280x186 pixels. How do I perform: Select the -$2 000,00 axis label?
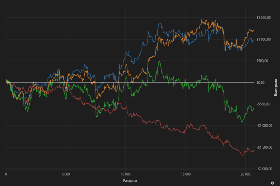pos(264,169)
